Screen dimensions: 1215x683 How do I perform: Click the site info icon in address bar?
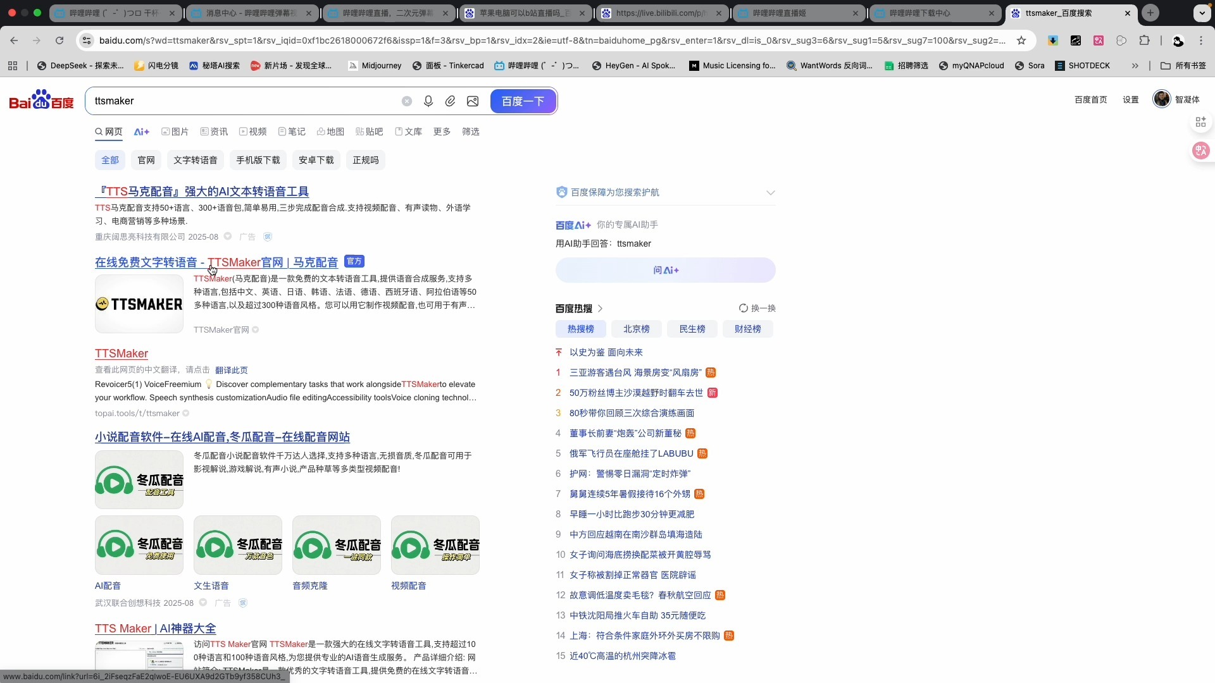87,40
